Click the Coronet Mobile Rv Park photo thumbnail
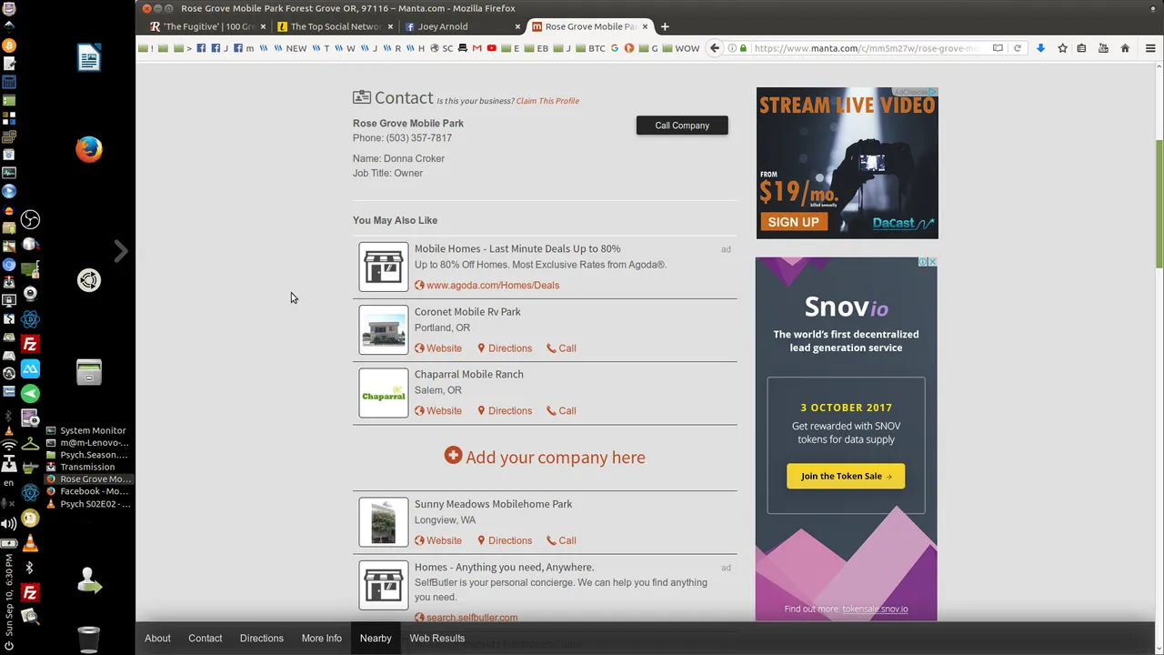The height and width of the screenshot is (655, 1164). 384,330
